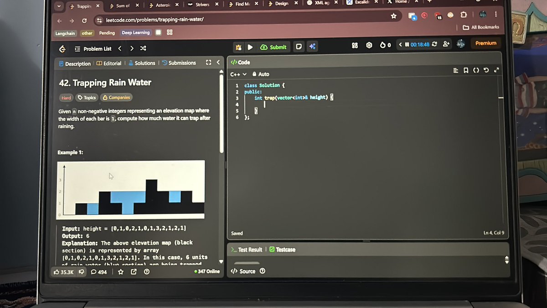
Task: Open the Langchain bookmark folder
Action: [x=65, y=33]
